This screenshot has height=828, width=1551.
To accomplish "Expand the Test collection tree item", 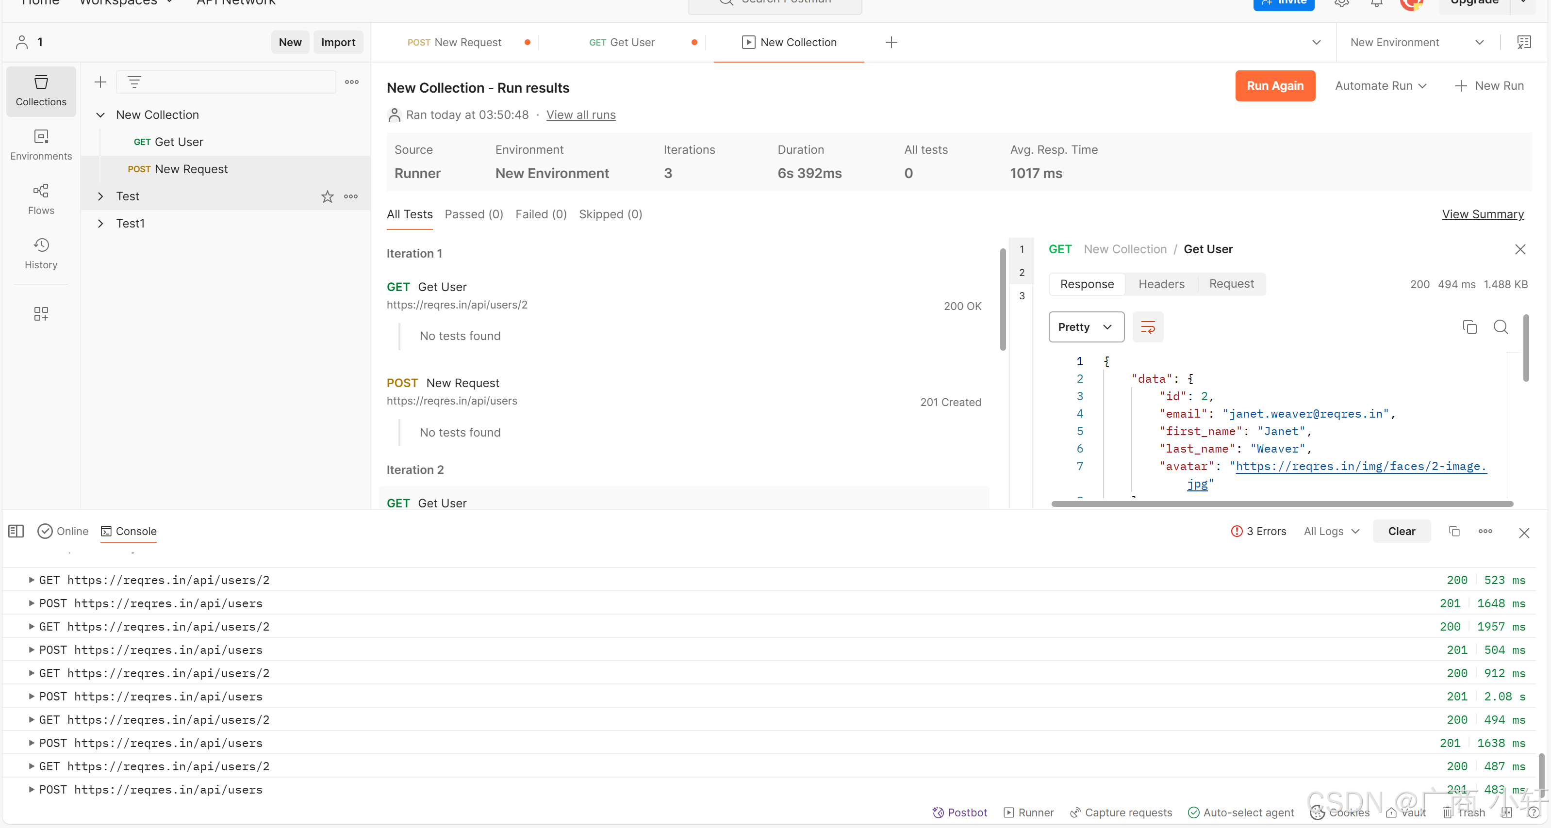I will (x=100, y=196).
